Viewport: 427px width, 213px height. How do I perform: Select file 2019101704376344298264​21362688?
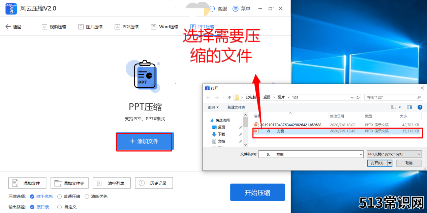point(337,125)
